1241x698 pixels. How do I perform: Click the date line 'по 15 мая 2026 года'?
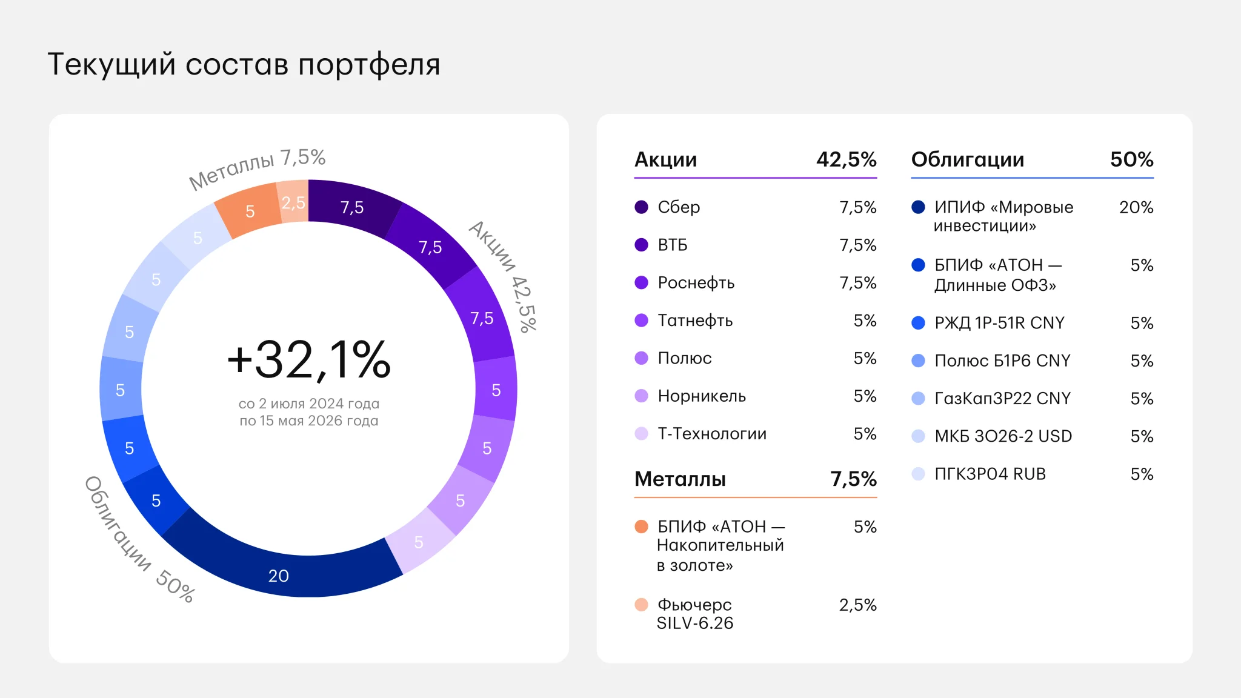(309, 420)
